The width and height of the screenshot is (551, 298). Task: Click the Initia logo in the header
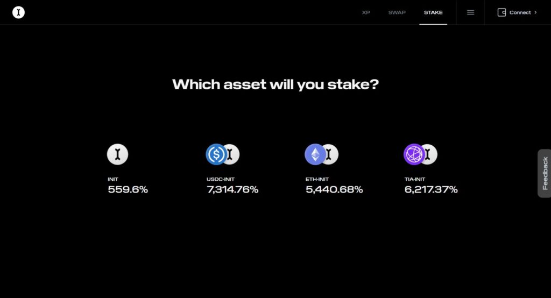[x=18, y=12]
